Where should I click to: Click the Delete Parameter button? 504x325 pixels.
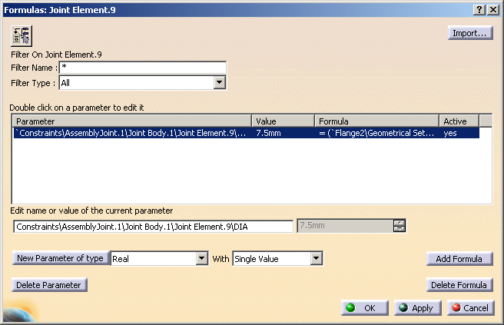pyautogui.click(x=50, y=285)
